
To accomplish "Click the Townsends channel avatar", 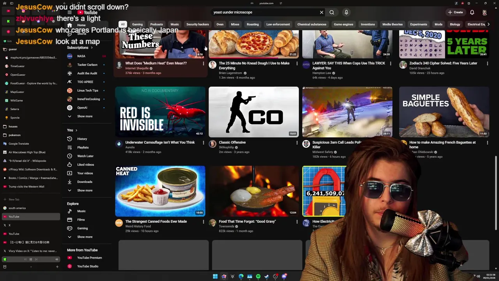I will [212, 223].
